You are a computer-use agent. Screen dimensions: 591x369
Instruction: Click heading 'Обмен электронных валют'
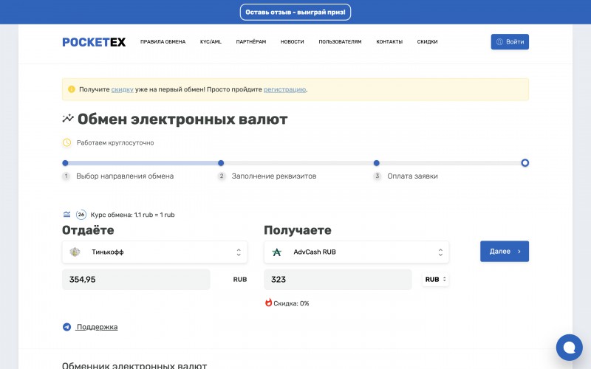[x=182, y=120]
